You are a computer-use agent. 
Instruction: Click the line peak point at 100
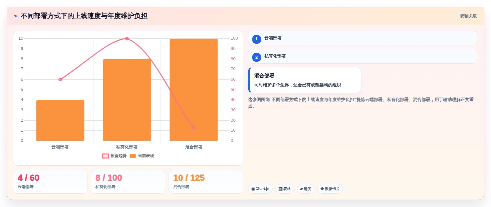(x=127, y=39)
